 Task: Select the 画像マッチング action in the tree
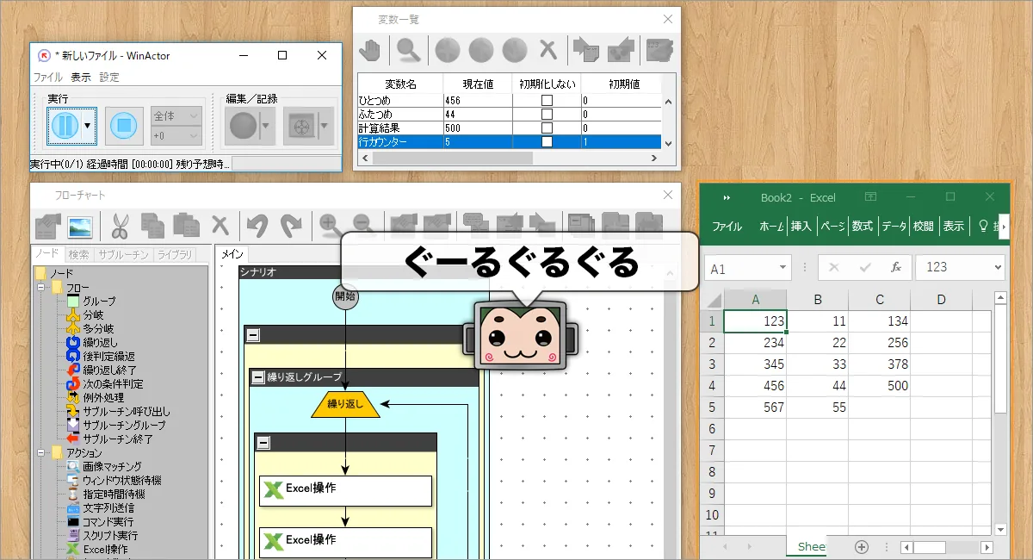[113, 467]
